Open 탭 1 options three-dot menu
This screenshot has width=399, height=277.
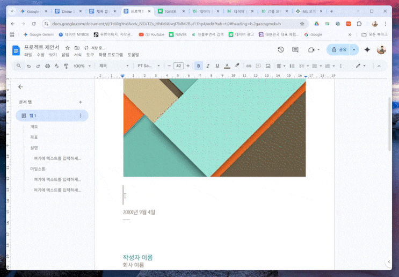81,115
